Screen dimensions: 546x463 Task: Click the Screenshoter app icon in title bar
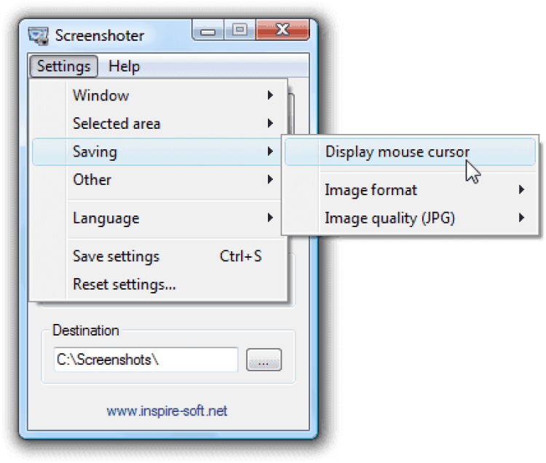click(39, 35)
